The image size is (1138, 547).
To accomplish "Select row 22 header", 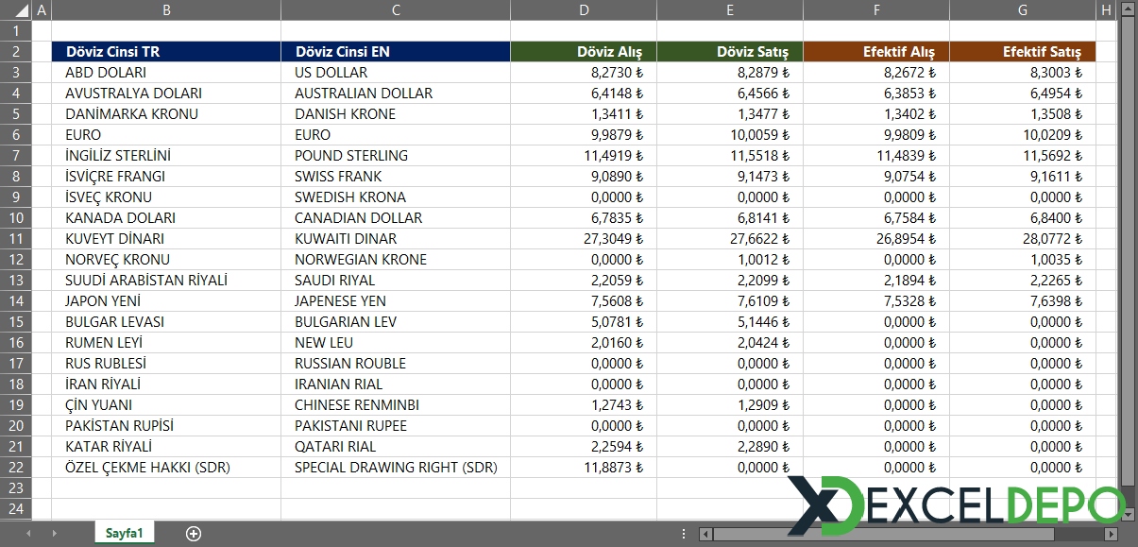I will point(15,468).
